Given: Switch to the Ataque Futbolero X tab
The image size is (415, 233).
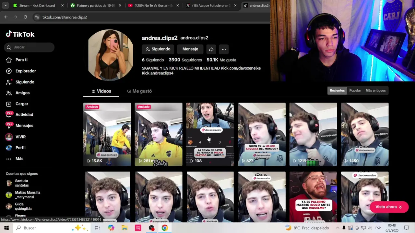Looking at the screenshot, I should coord(211,6).
